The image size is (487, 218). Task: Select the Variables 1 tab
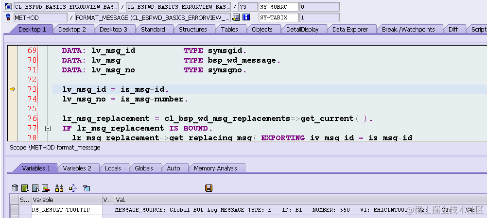tap(36, 168)
